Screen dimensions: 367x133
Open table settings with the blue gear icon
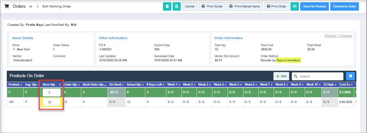pos(351,76)
